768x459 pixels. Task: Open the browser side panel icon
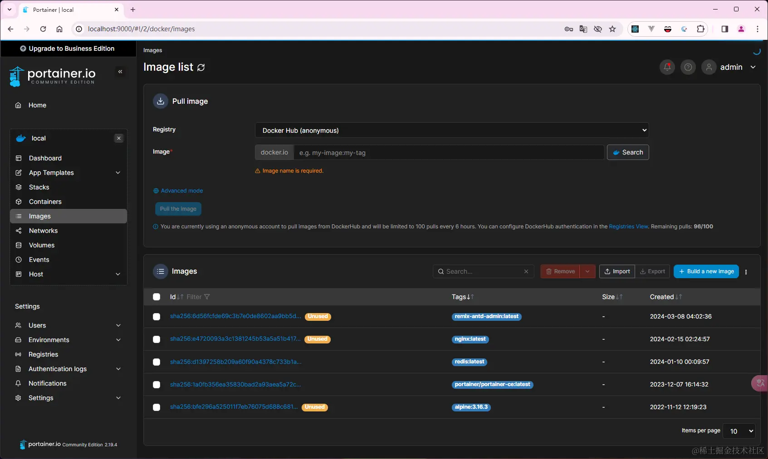tap(724, 29)
